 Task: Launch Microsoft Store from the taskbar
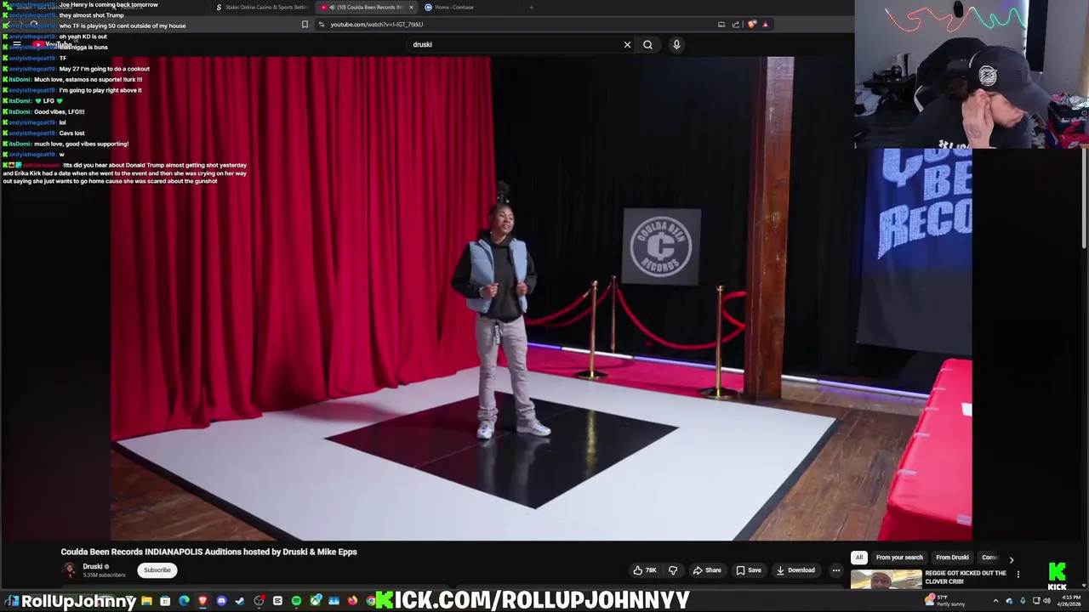(165, 601)
